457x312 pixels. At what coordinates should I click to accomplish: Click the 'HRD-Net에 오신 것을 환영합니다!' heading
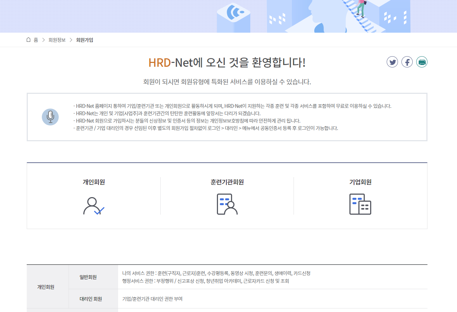(x=227, y=63)
